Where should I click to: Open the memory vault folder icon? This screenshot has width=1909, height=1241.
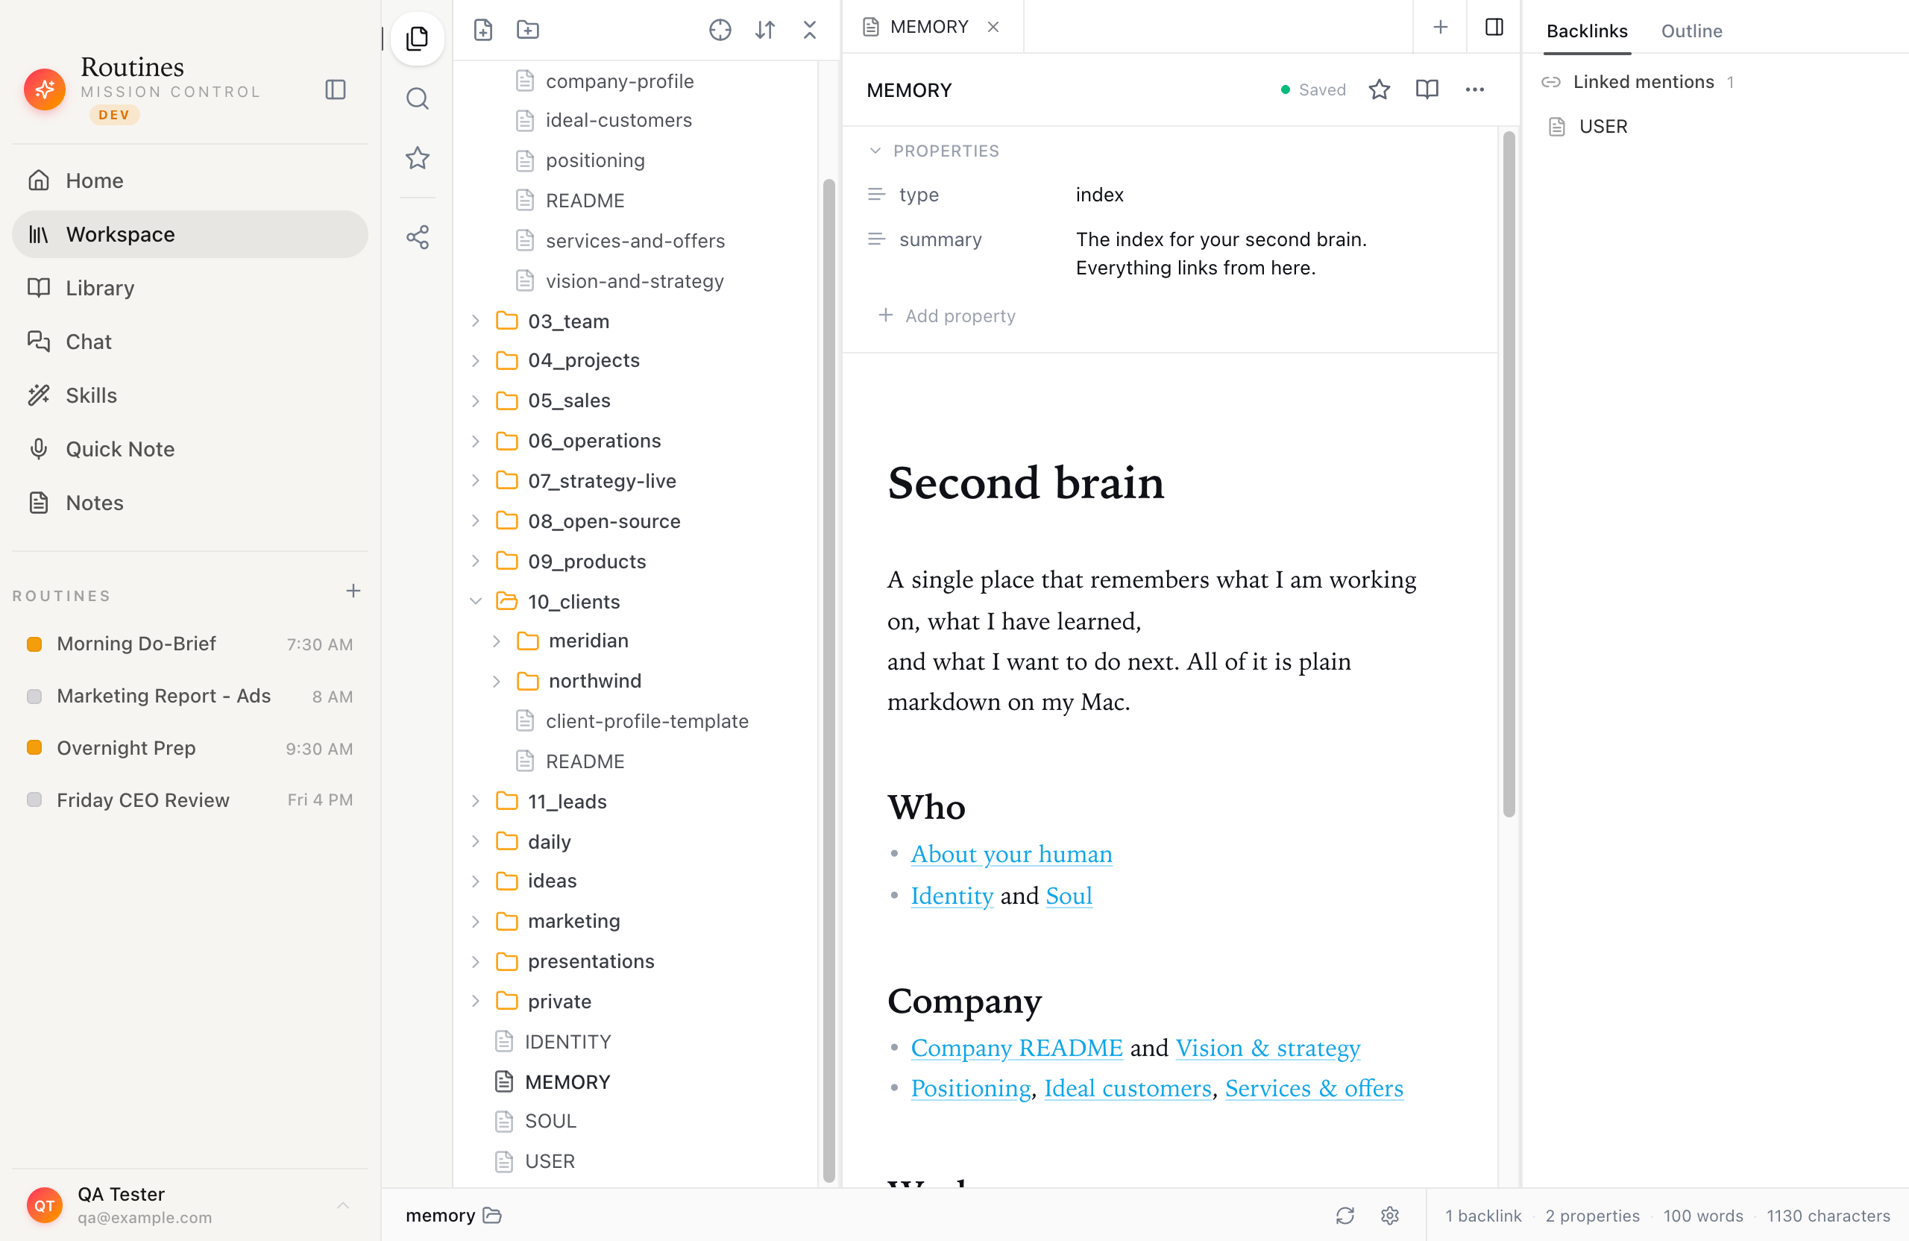point(492,1216)
